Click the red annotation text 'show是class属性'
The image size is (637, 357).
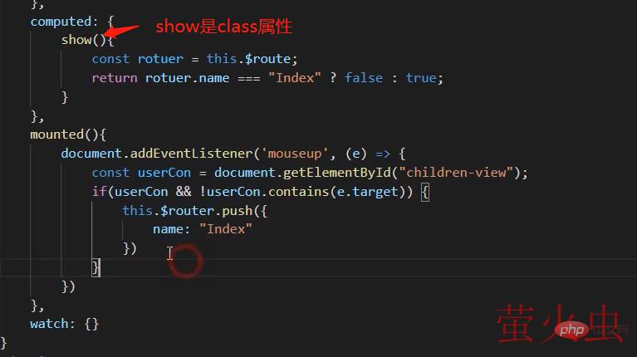224,27
